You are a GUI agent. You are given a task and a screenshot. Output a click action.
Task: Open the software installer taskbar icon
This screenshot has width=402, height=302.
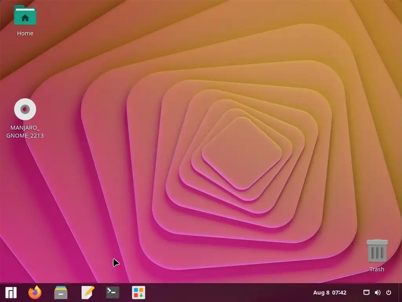pyautogui.click(x=139, y=293)
